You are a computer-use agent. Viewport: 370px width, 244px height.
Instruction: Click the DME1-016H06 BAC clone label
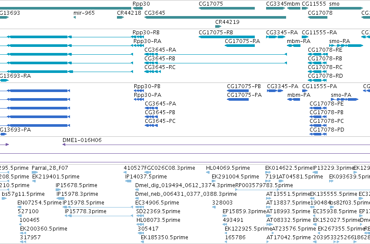click(x=82, y=140)
